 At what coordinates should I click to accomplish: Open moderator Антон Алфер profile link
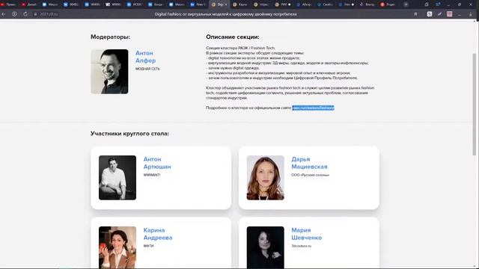pyautogui.click(x=145, y=57)
